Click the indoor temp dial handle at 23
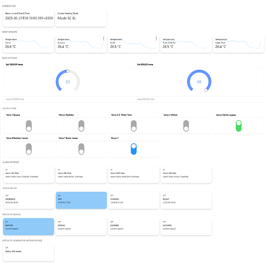This screenshot has width=267, height=269. 68,71
